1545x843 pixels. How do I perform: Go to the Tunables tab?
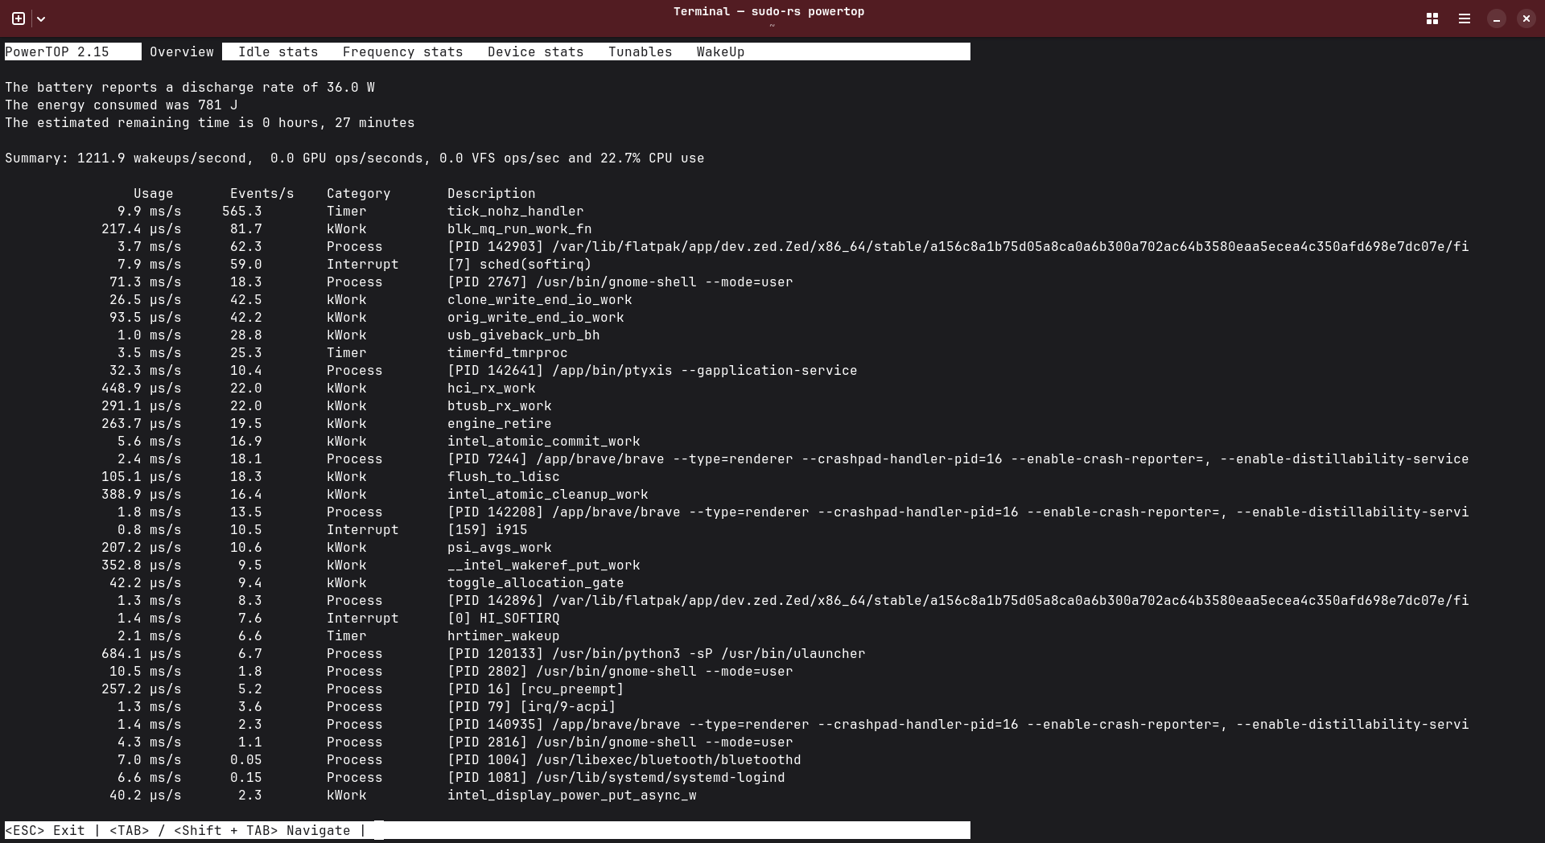(x=641, y=51)
